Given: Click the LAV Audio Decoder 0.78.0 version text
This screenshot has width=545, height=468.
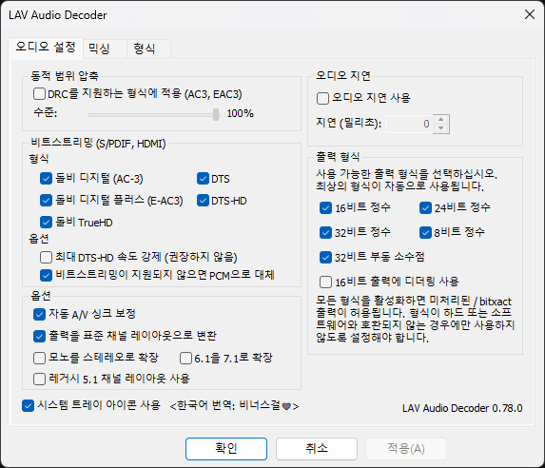Looking at the screenshot, I should [x=462, y=408].
